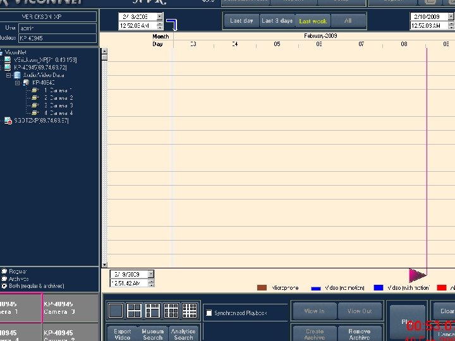455x341 pixels.
Task: Click the magenta play triangle on timeline
Action: (417, 275)
